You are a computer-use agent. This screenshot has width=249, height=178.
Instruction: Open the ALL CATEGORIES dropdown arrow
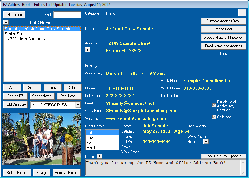pyautogui.click(x=78, y=105)
